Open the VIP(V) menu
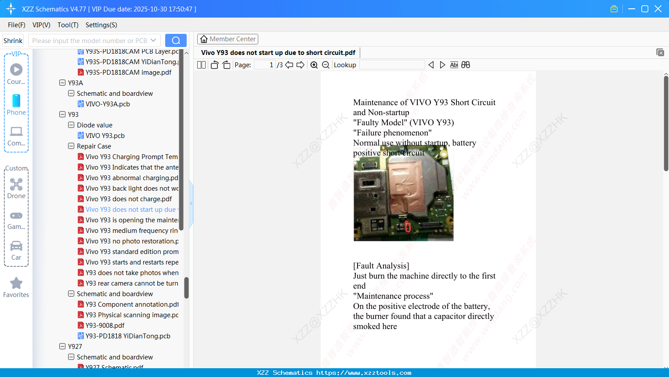The width and height of the screenshot is (669, 377). coord(41,25)
